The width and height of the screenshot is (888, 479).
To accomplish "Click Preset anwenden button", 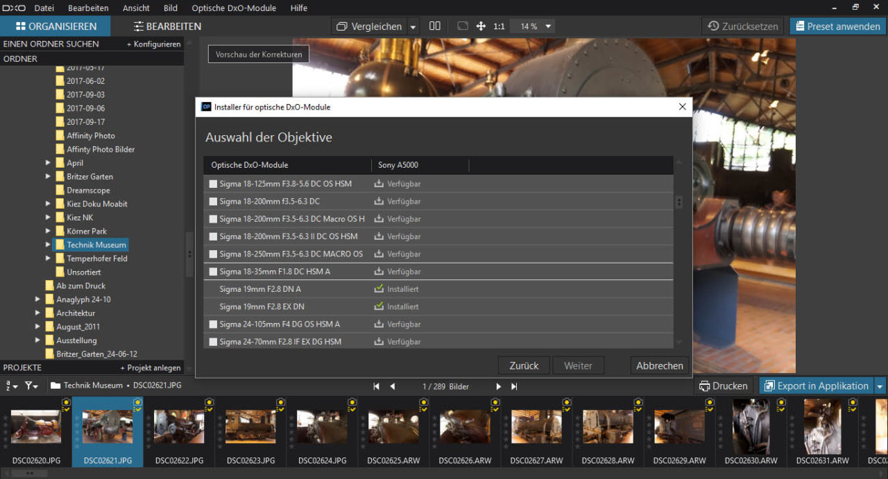I will 837,26.
